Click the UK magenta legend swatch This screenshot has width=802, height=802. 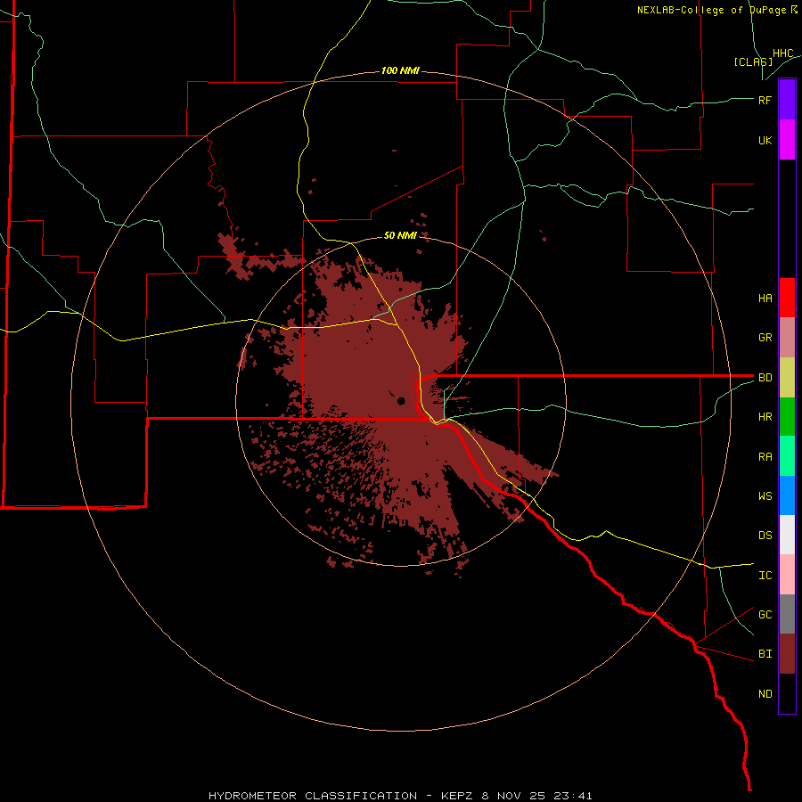[787, 140]
